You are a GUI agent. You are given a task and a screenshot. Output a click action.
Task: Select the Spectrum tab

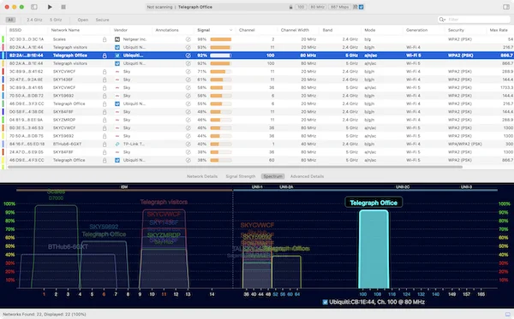(272, 176)
